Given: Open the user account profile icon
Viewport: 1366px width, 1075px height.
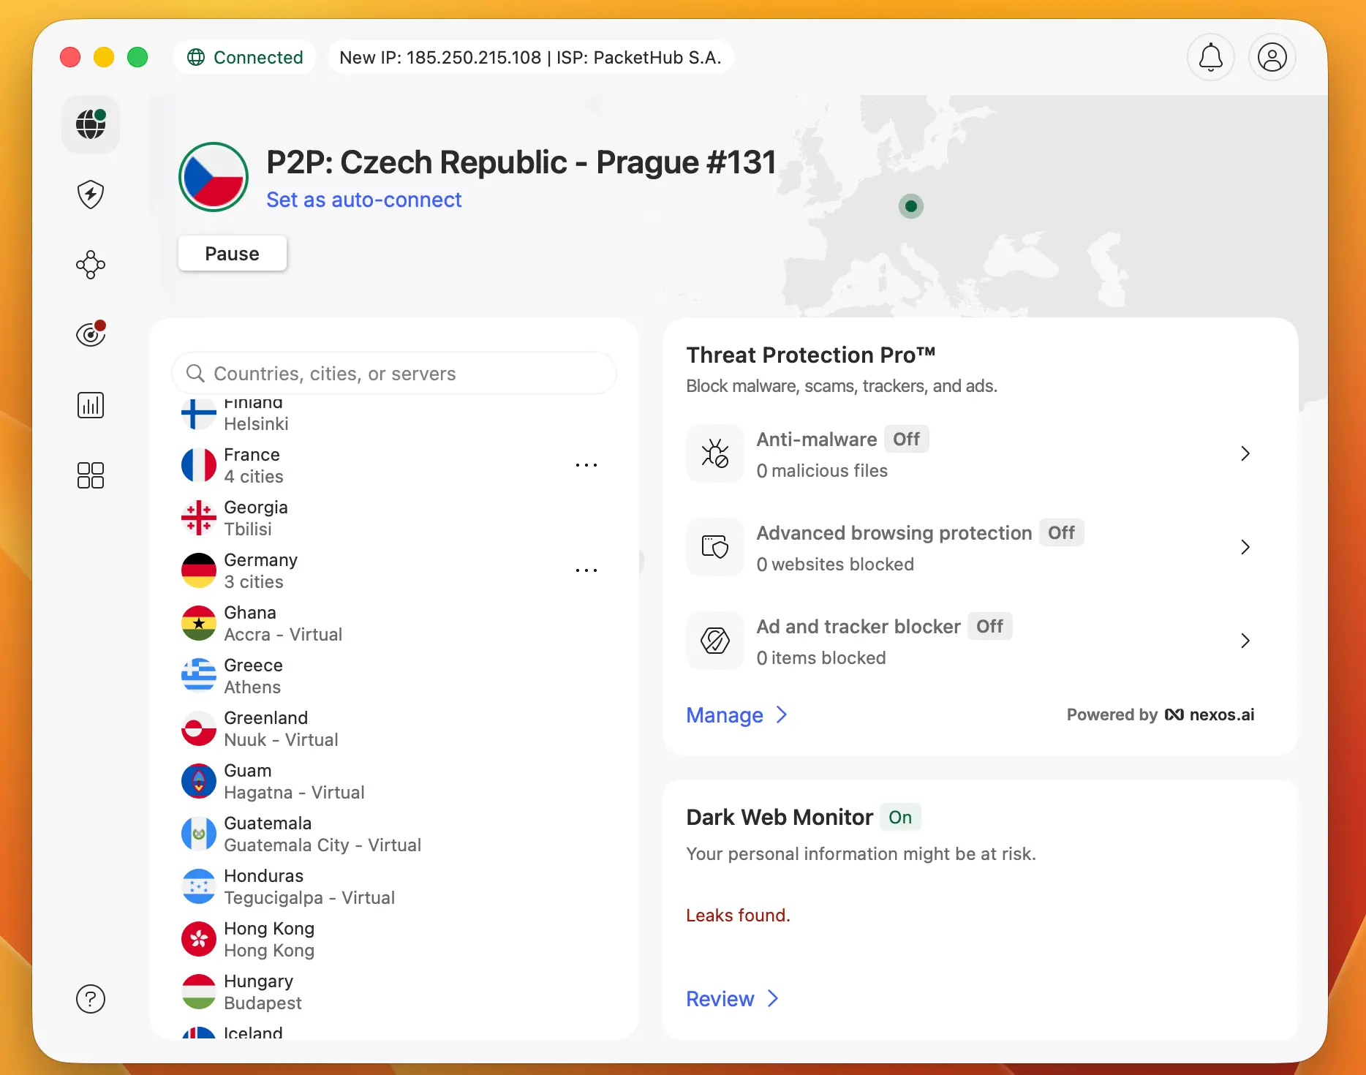Looking at the screenshot, I should (x=1272, y=57).
